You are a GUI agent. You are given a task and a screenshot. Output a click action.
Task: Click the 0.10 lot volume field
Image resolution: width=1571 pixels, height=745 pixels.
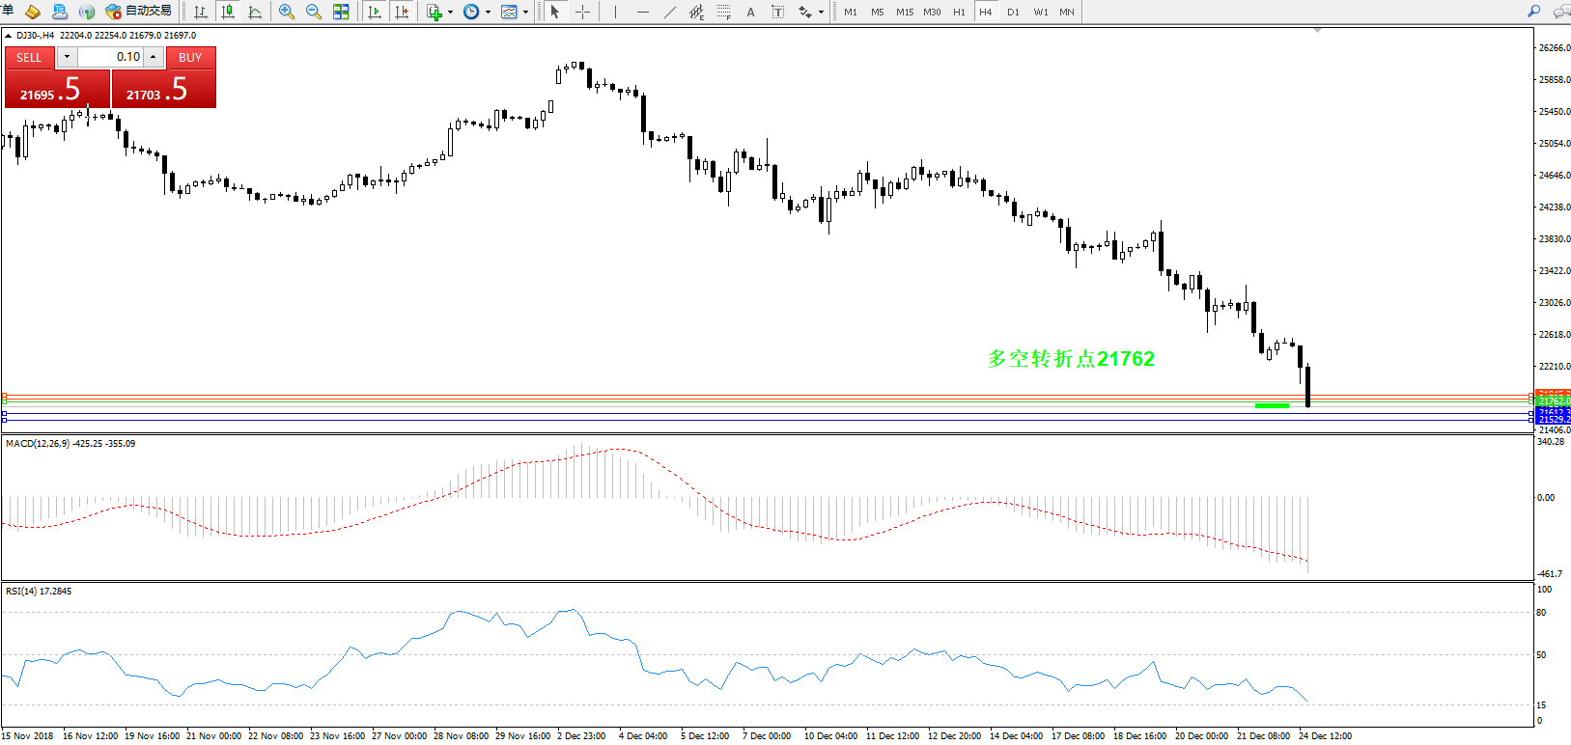pyautogui.click(x=110, y=57)
